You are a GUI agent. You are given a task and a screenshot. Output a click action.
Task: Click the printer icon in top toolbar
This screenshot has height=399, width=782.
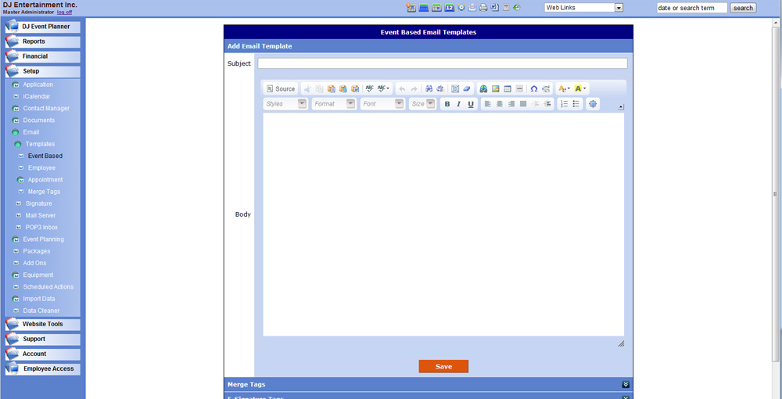pos(483,8)
